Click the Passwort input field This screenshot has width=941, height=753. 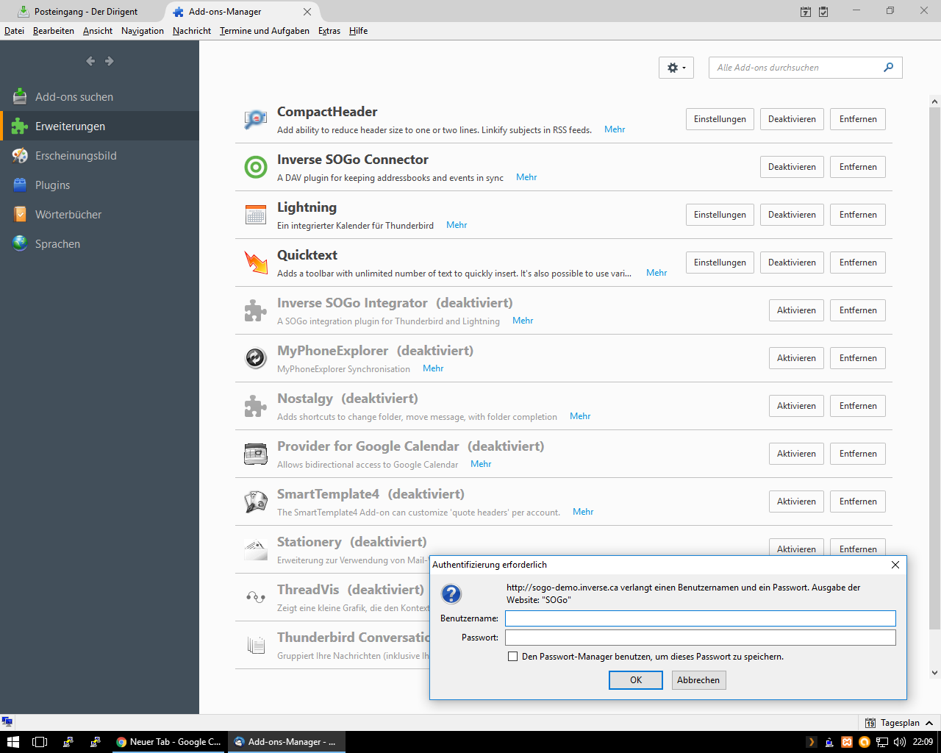click(700, 638)
